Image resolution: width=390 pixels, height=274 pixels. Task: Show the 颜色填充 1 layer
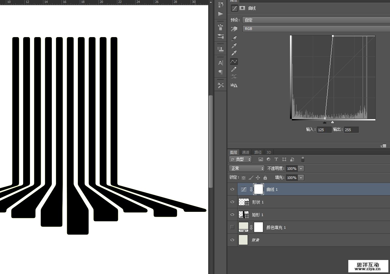coord(232,227)
